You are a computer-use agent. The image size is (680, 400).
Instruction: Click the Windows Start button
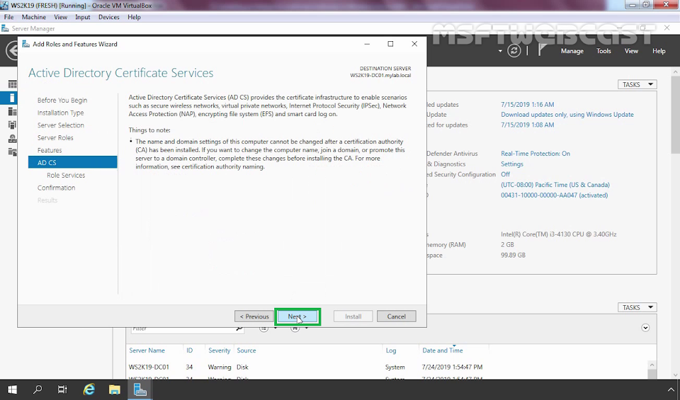click(x=12, y=389)
